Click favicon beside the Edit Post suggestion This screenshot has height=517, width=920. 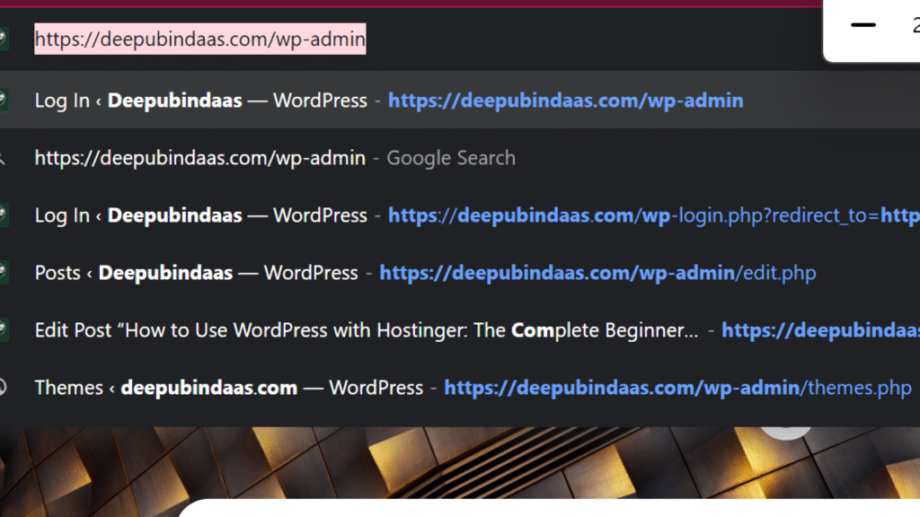(3, 330)
